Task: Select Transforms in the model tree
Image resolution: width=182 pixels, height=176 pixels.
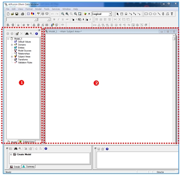Action: pos(23,59)
